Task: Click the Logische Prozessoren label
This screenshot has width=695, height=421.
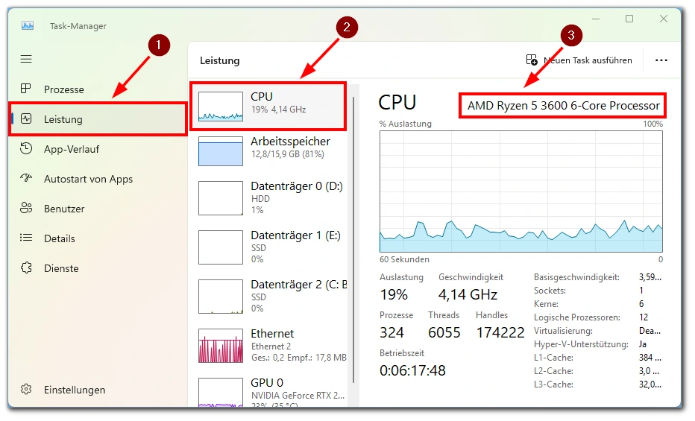Action: [x=577, y=317]
